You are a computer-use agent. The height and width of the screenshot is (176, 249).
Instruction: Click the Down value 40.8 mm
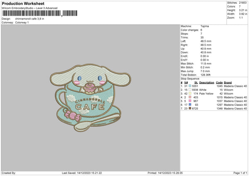click(x=206, y=52)
